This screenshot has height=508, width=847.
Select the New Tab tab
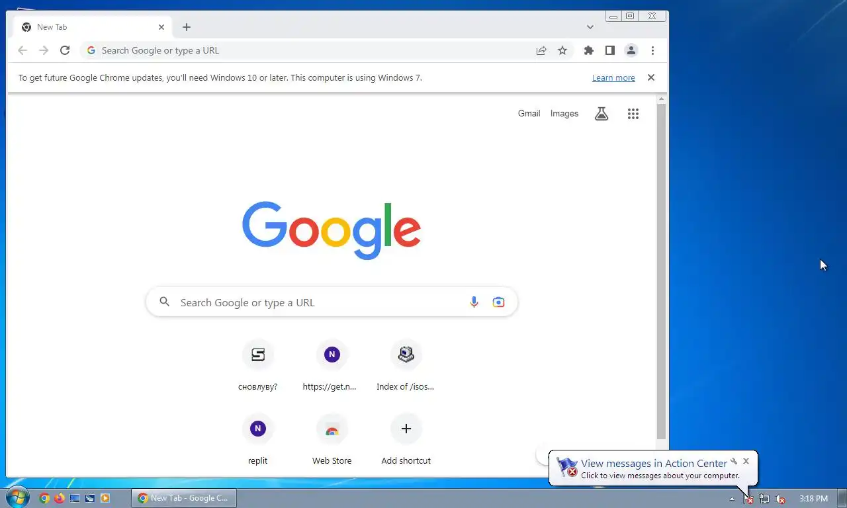(x=93, y=27)
